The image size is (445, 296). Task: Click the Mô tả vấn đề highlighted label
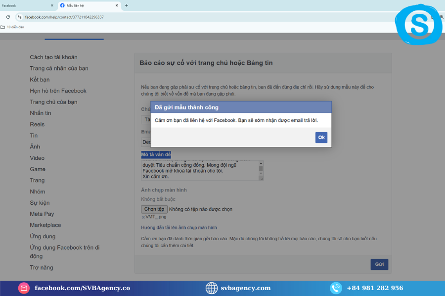tap(156, 154)
